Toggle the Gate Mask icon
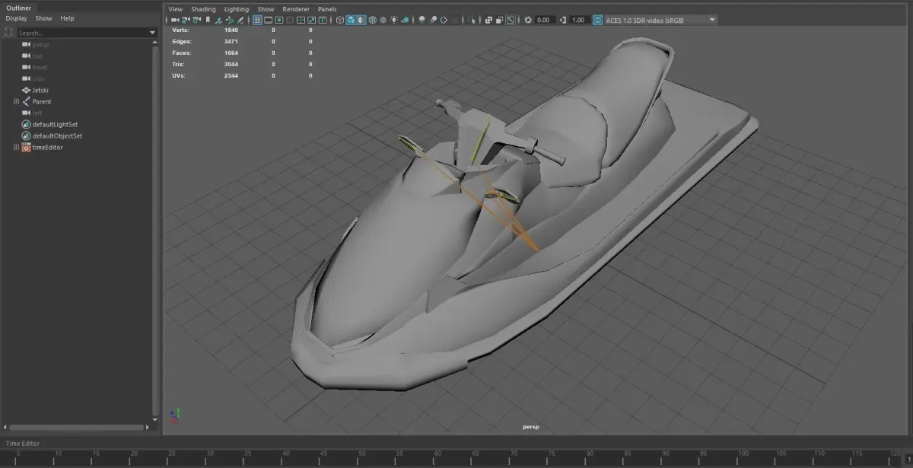This screenshot has height=468, width=913. click(290, 20)
